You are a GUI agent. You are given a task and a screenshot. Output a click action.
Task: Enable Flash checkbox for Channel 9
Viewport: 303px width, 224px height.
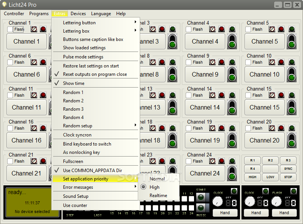point(188,63)
